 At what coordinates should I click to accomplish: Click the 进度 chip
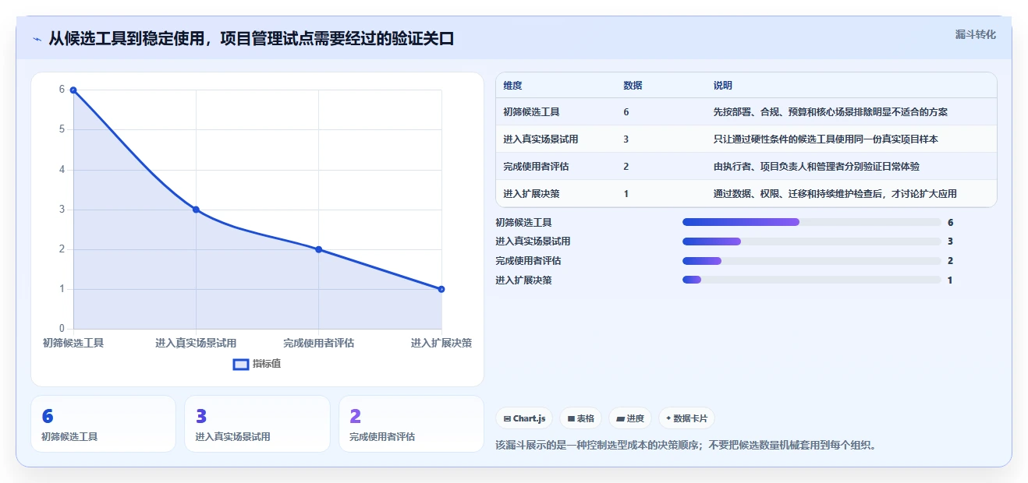coord(630,418)
